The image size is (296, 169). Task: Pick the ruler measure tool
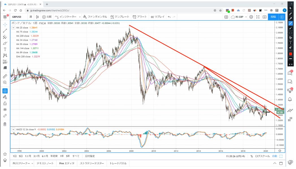[x=5, y=76]
